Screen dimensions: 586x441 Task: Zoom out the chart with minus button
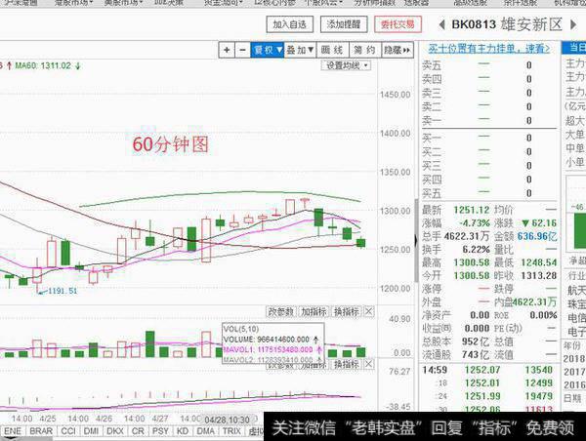coord(242,50)
